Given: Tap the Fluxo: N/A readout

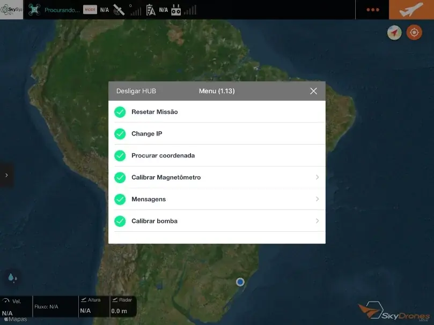Looking at the screenshot, I should click(x=46, y=306).
